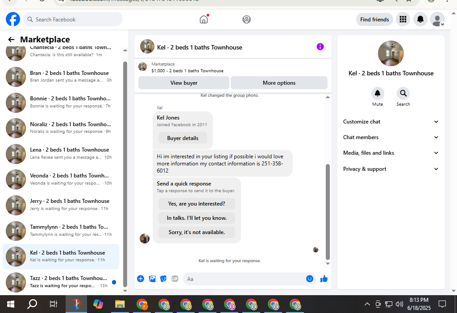
Task: Click the '$1,000 - 2 beds 1 baths Townhouse' text
Action: click(x=187, y=71)
